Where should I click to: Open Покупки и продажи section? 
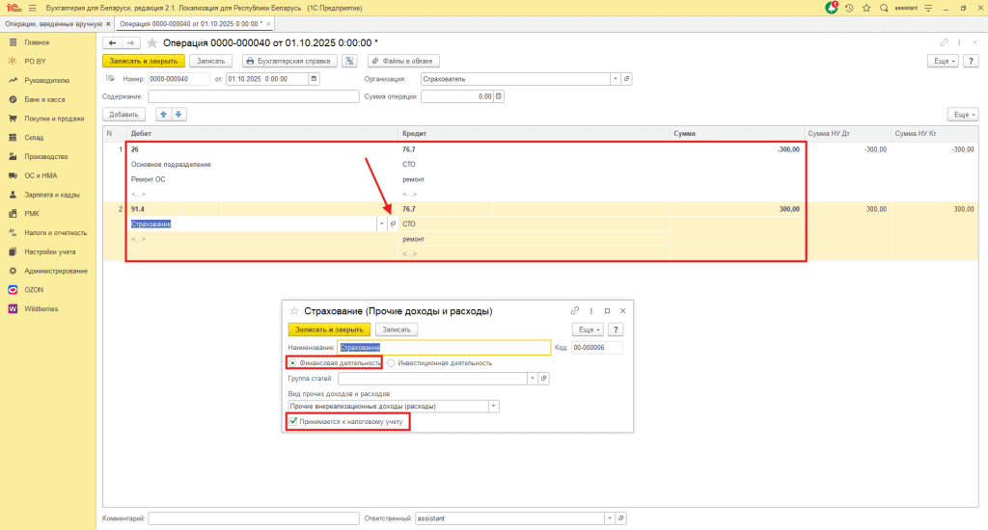(x=54, y=119)
